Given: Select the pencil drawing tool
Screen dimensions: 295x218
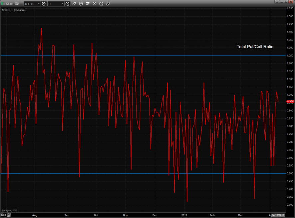Looking at the screenshot, I should (74, 4).
